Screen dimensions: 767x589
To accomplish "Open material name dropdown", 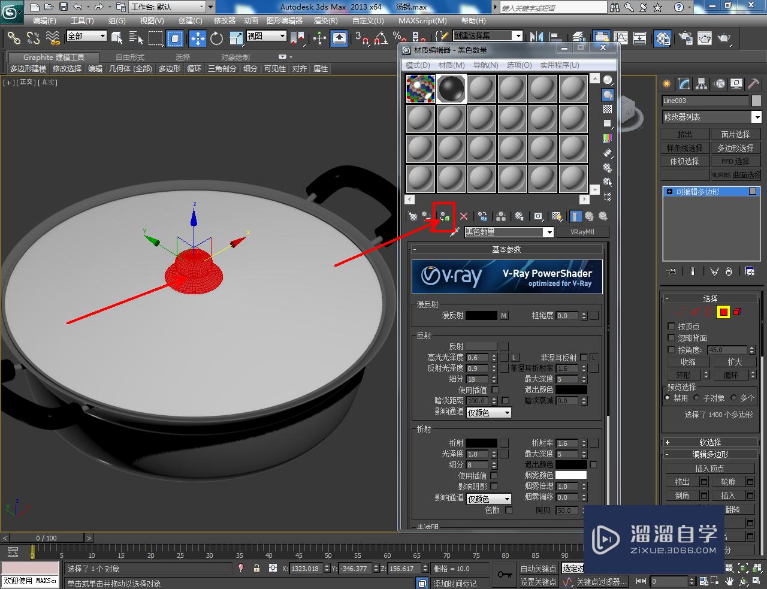I will pos(509,232).
